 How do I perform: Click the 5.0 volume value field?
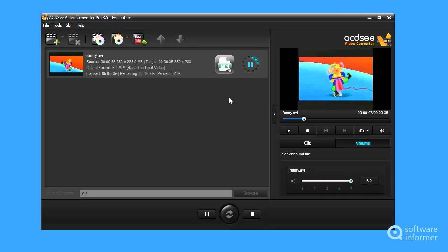(369, 181)
